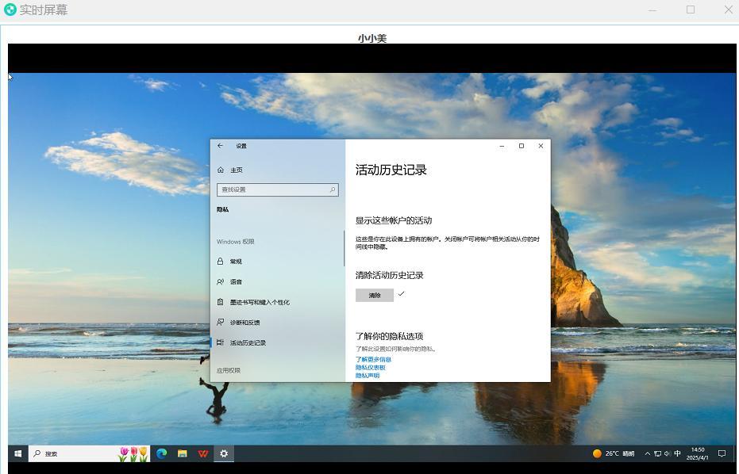Select 语音 in the privacy sidebar
This screenshot has height=474, width=739.
pos(236,281)
